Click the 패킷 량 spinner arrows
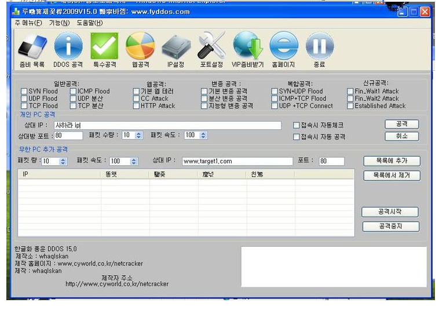Viewport: 439px width, 310px height. (x=63, y=161)
